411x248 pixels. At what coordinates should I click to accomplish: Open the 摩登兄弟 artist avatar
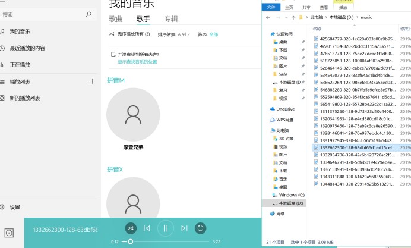[x=133, y=115]
